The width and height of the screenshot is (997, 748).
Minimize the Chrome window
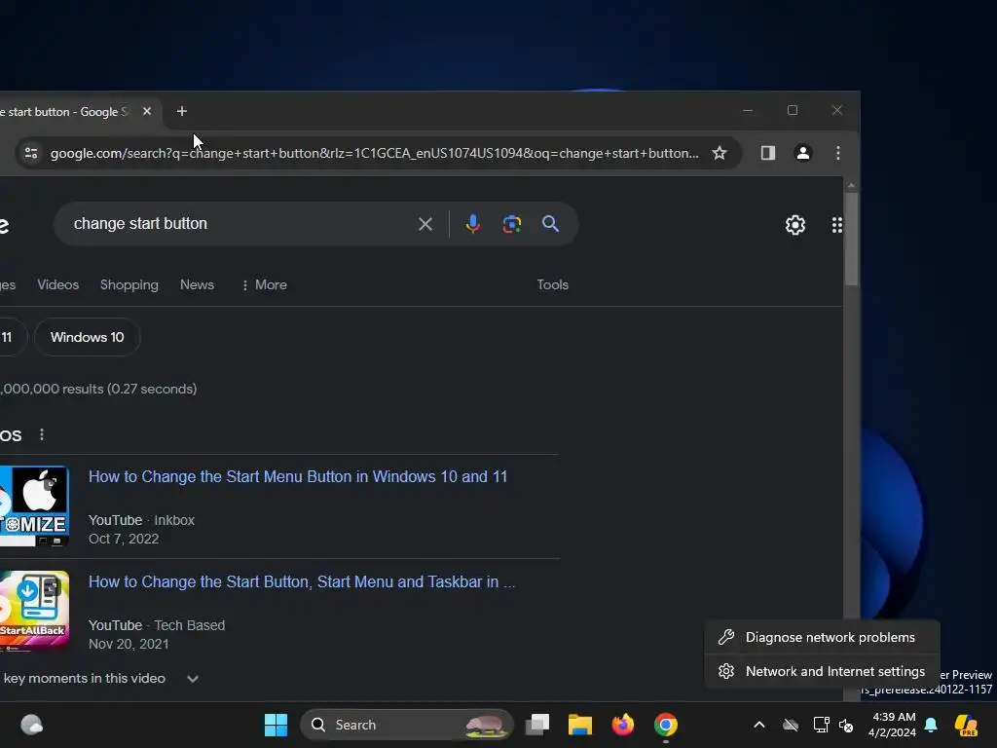click(x=748, y=111)
